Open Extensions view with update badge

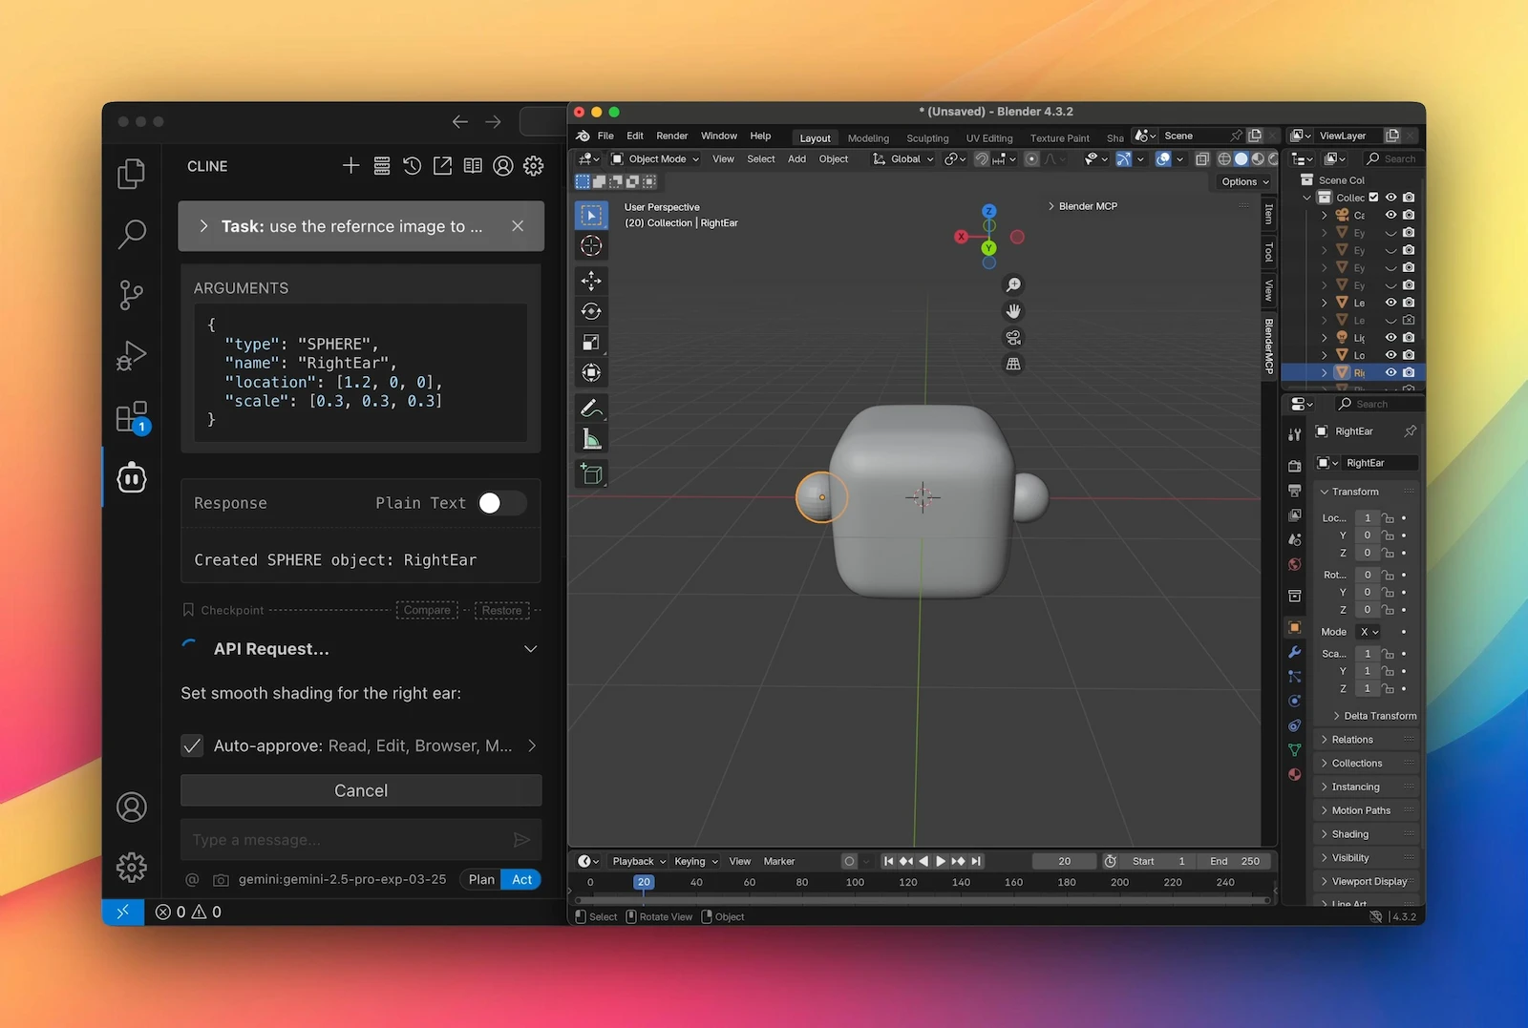132,417
